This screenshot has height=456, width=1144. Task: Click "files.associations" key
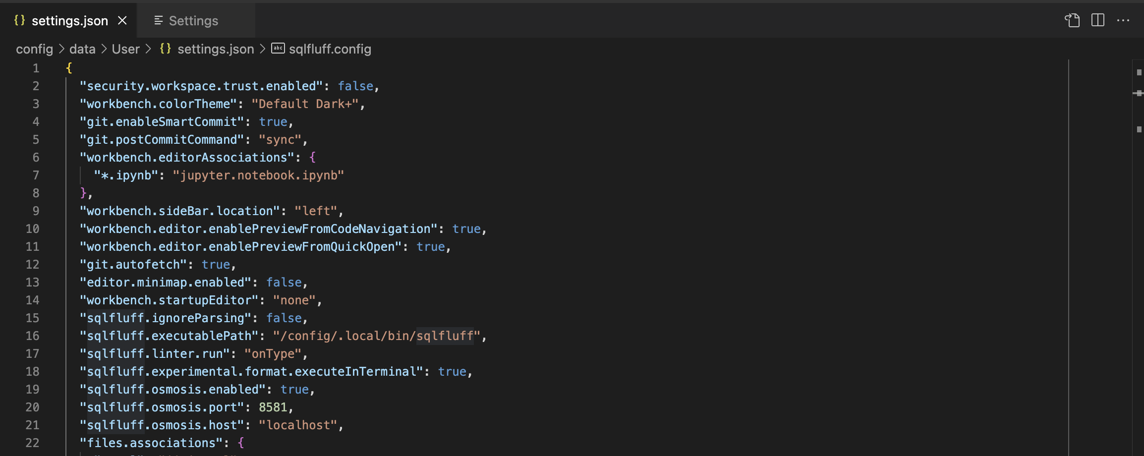point(151,443)
